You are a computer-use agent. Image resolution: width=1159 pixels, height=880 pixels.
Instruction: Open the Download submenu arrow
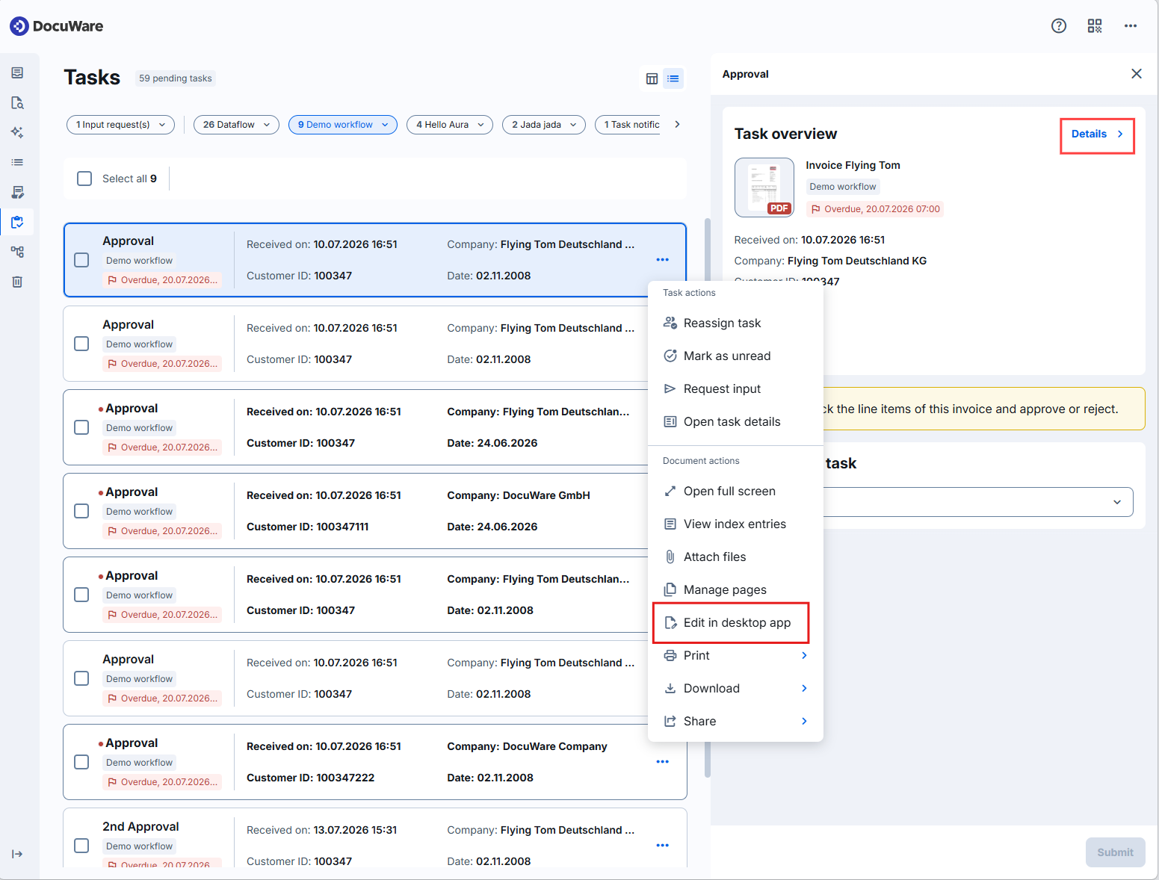[x=804, y=688]
